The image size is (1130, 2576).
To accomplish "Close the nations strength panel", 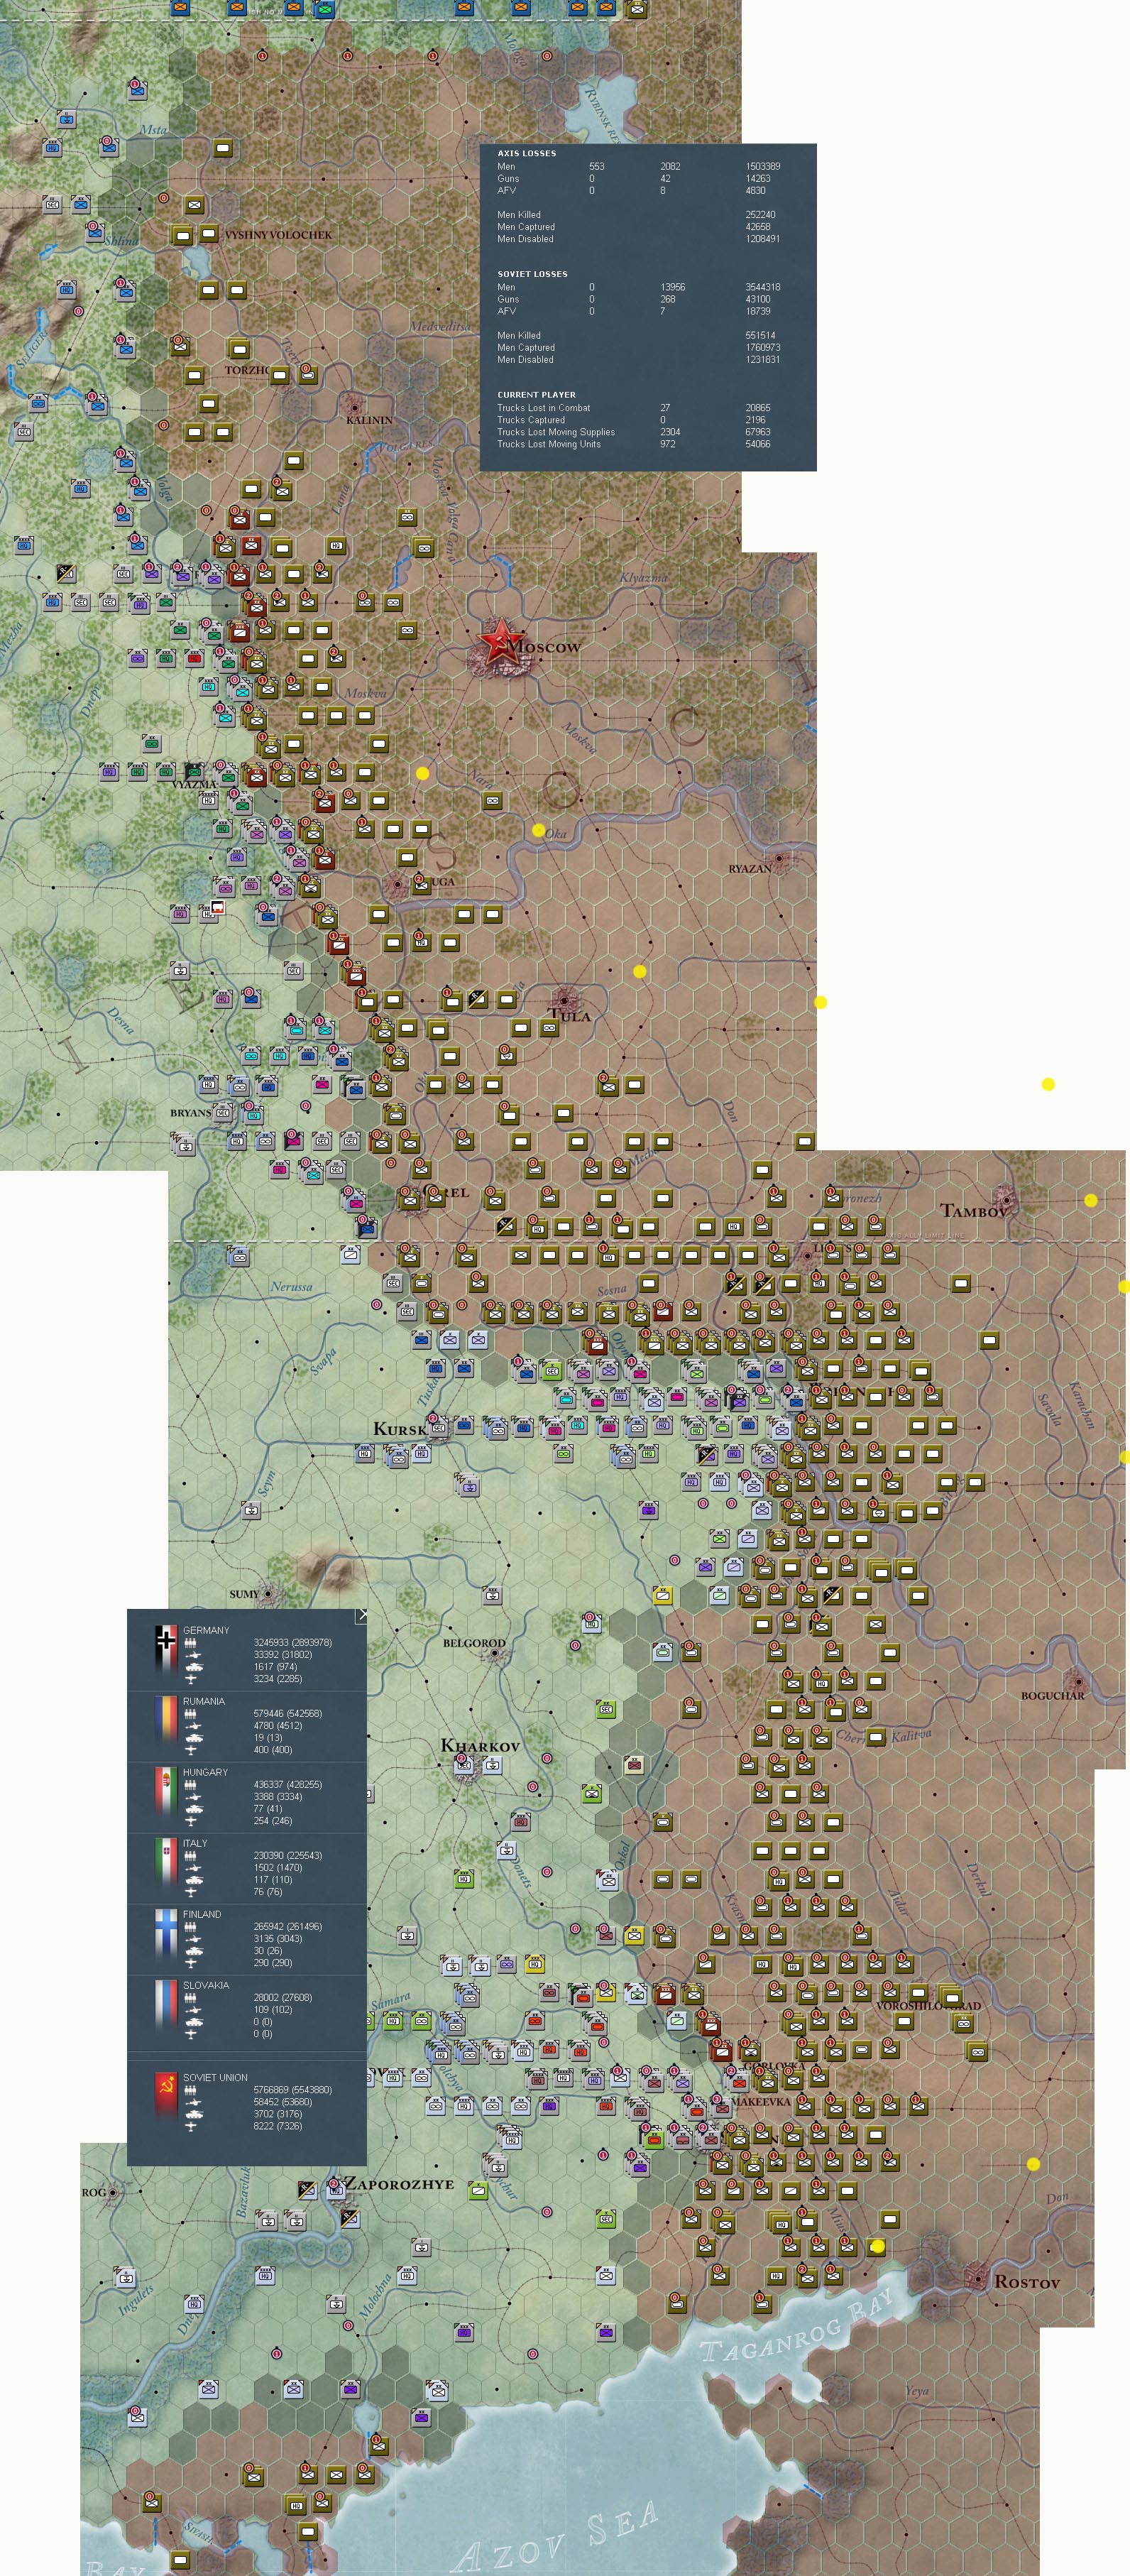I will point(362,1615).
